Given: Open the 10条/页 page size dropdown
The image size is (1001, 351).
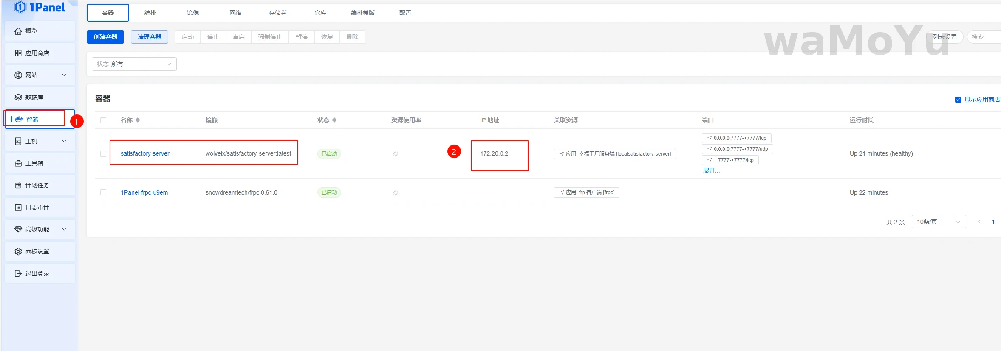Looking at the screenshot, I should (x=938, y=222).
